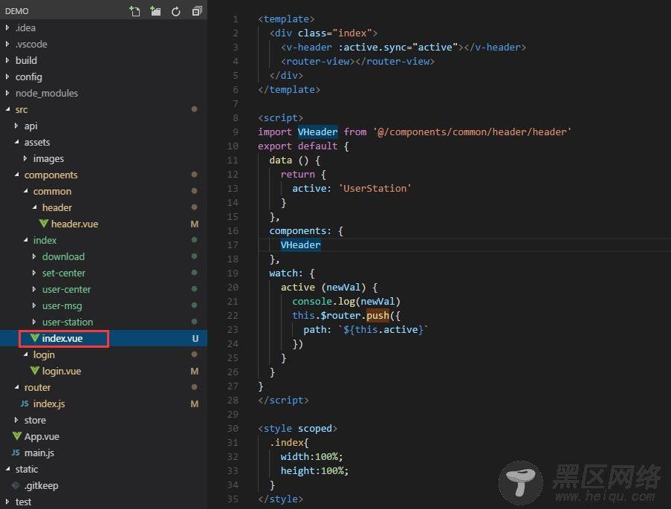Collapse the src folder arrow
671x509 pixels.
[x=7, y=109]
